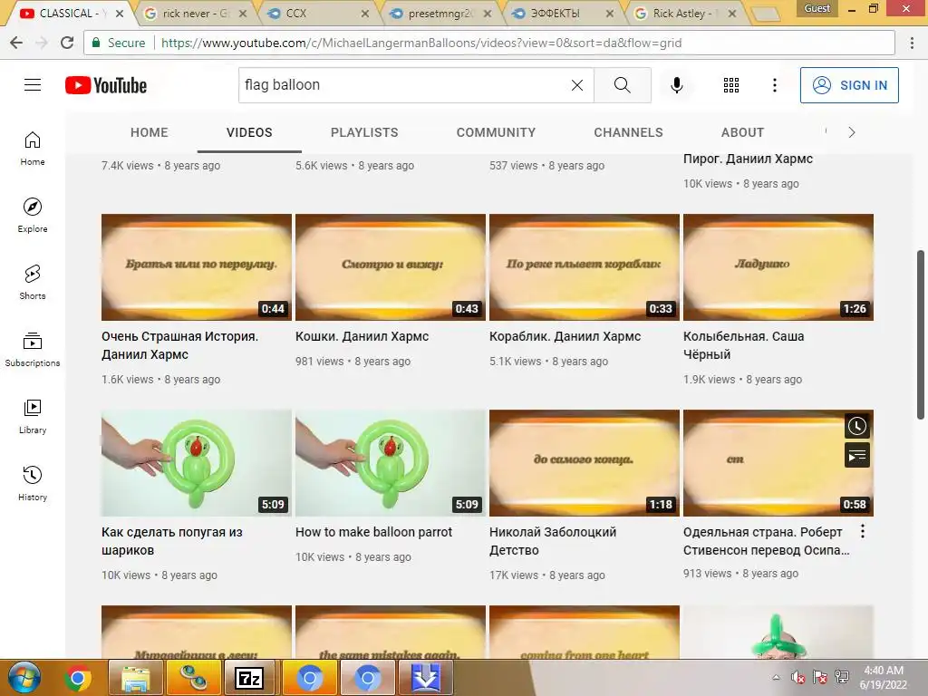Open the COMMUNITY channel tab
The height and width of the screenshot is (696, 928).
(496, 132)
